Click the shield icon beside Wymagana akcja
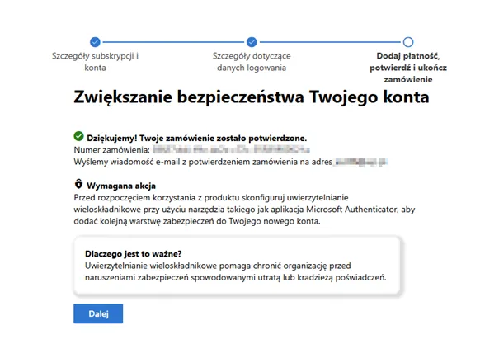The image size is (499, 344). pyautogui.click(x=78, y=186)
